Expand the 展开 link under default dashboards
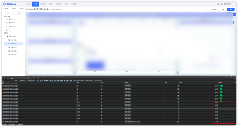The height and width of the screenshot is (127, 238). [8, 30]
